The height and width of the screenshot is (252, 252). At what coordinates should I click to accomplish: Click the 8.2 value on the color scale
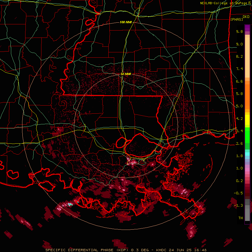coord(239,56)
